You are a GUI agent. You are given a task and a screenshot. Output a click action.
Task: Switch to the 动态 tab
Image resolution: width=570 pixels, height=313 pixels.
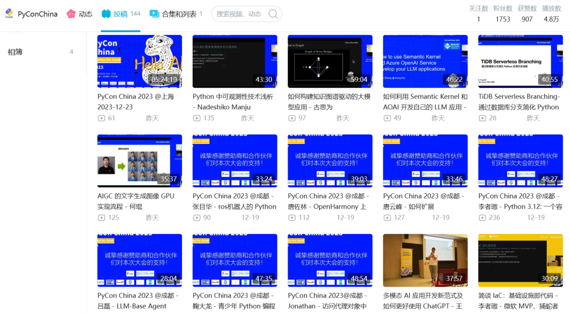(x=80, y=14)
